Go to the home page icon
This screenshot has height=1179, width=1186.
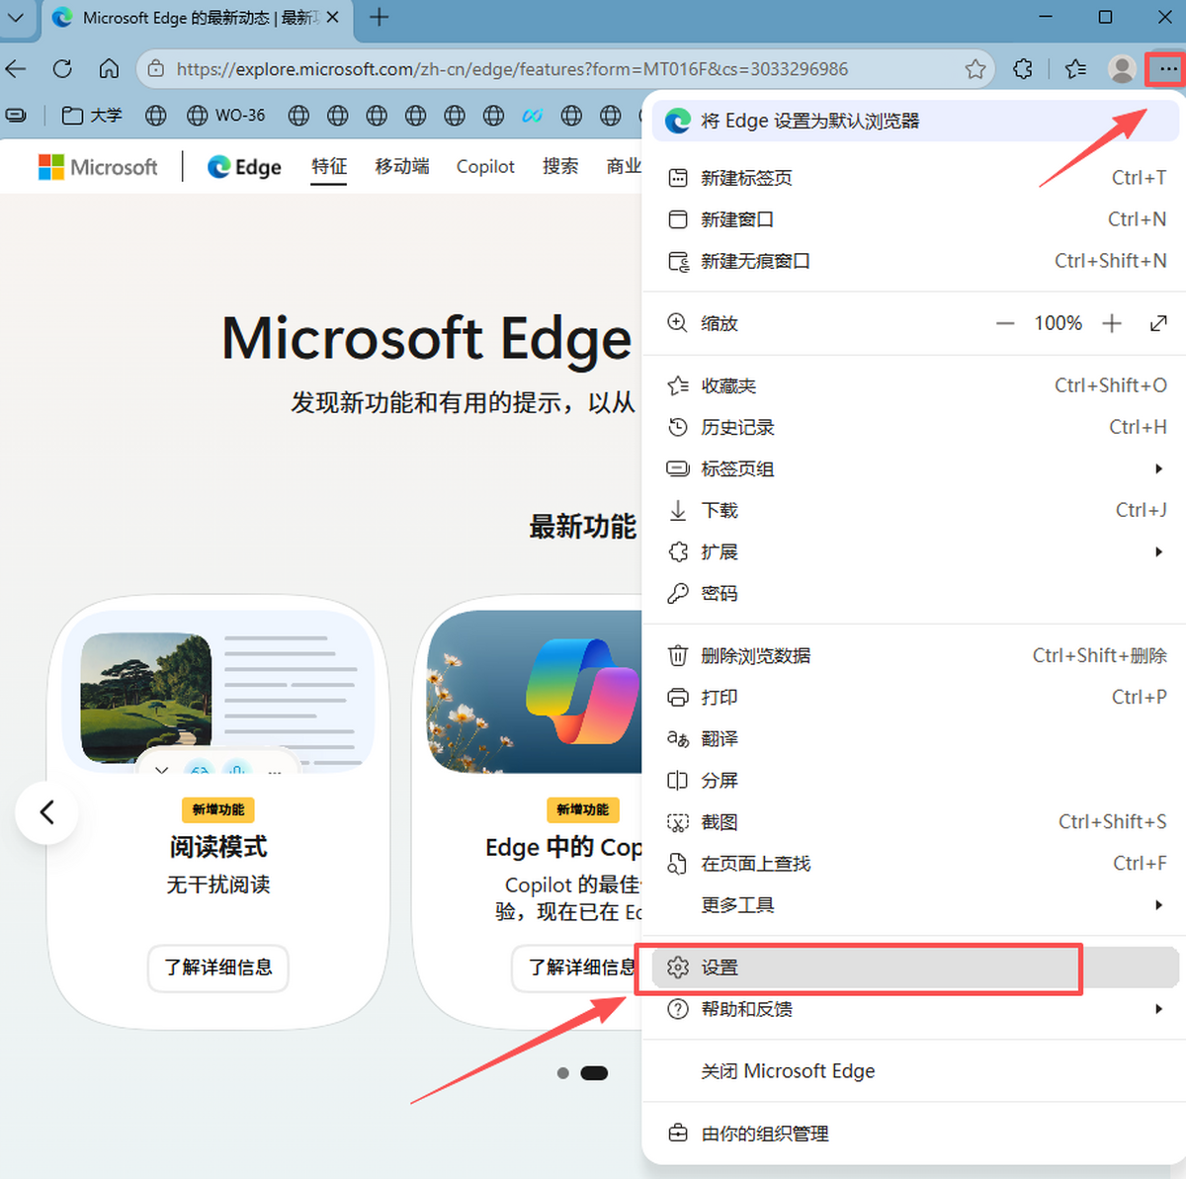pos(109,69)
